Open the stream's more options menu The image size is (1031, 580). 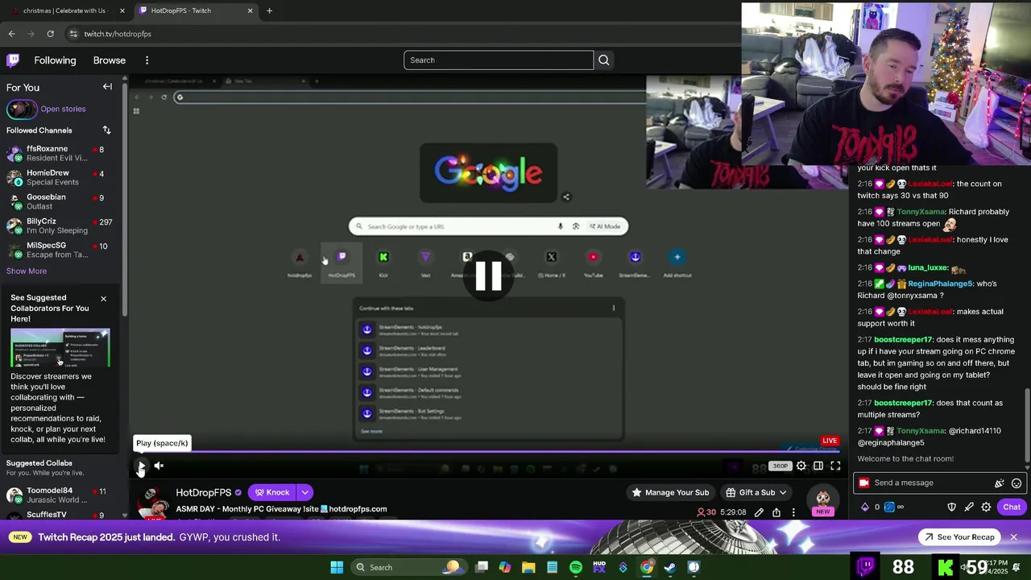[793, 512]
